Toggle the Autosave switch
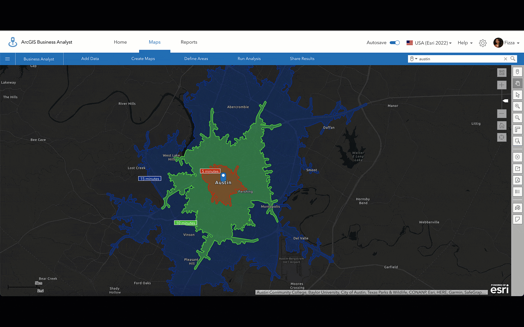This screenshot has width=524, height=327. [x=395, y=43]
